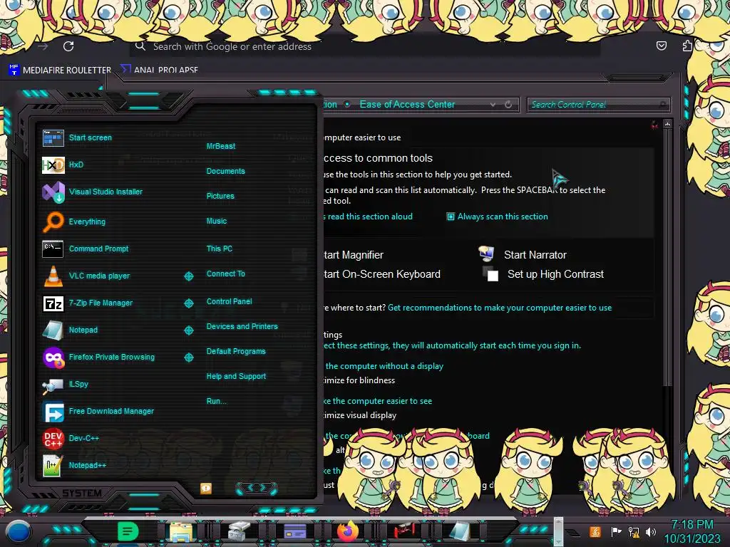The width and height of the screenshot is (730, 547).
Task: Click the browser address search bar
Action: pos(364,46)
